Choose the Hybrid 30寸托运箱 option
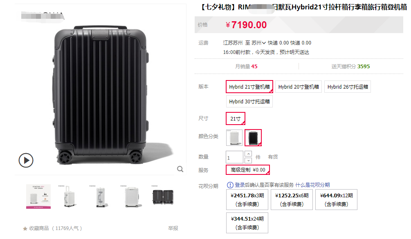 click(x=249, y=102)
